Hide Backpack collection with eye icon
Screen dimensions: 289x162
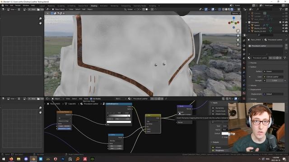tap(283, 22)
